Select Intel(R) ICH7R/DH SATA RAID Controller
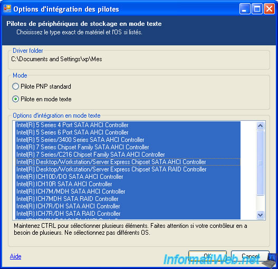Screen dimensions: 278x269 tap(128, 214)
